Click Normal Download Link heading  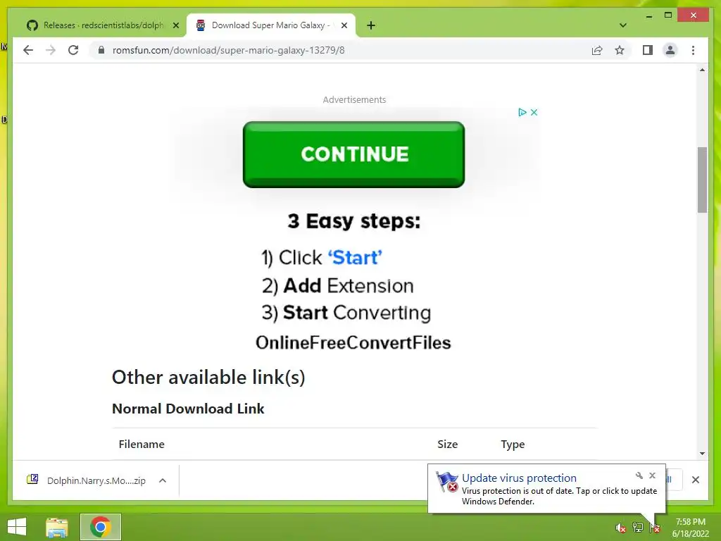188,409
